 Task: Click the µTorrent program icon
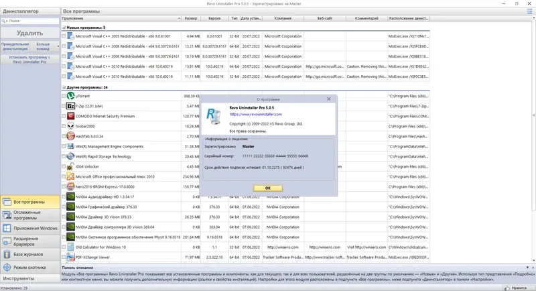(70, 96)
